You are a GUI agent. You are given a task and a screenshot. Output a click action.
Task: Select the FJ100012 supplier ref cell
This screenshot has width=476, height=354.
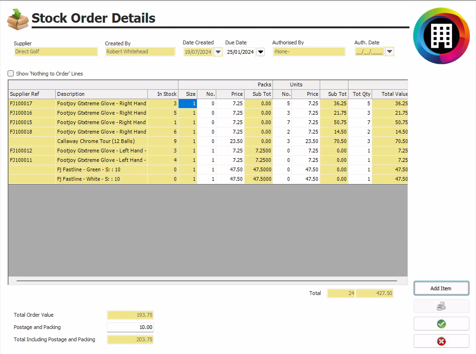coord(32,151)
